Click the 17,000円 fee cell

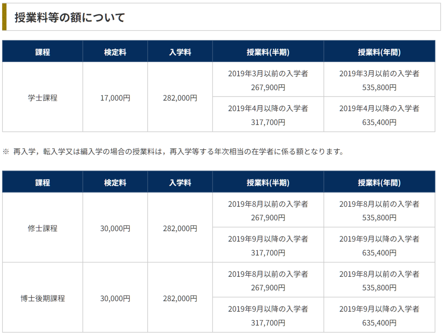coord(115,98)
